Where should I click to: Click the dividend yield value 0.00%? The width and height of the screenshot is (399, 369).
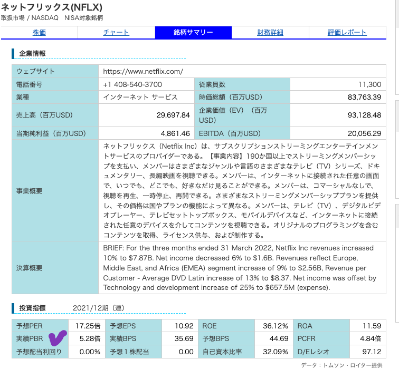click(x=90, y=352)
